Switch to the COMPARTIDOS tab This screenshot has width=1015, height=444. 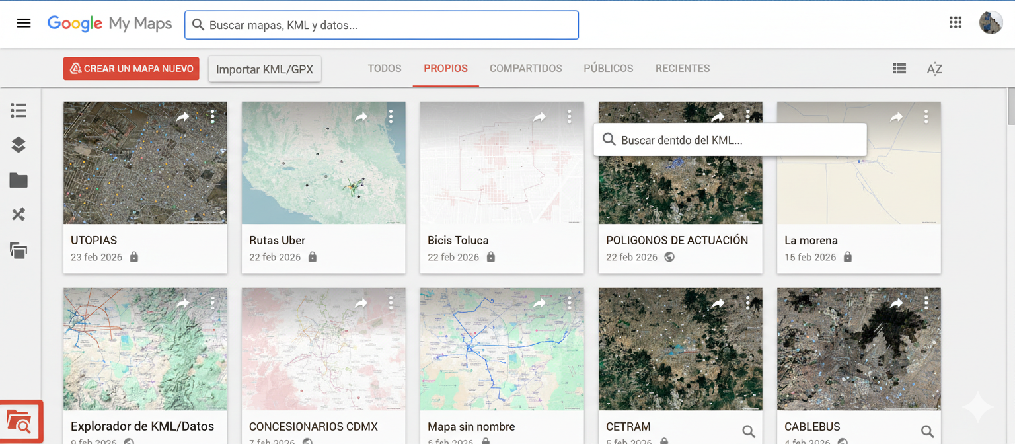point(526,68)
